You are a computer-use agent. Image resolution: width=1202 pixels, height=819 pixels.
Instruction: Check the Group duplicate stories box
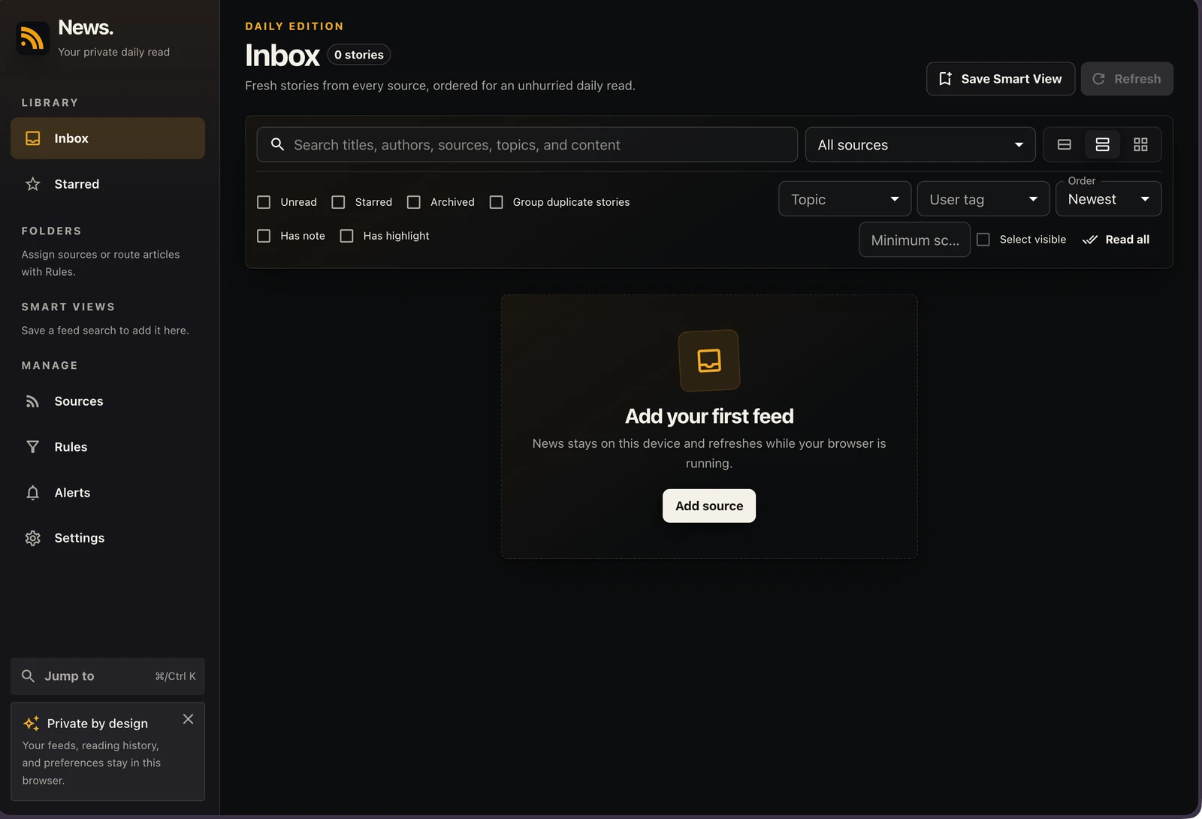pos(496,202)
